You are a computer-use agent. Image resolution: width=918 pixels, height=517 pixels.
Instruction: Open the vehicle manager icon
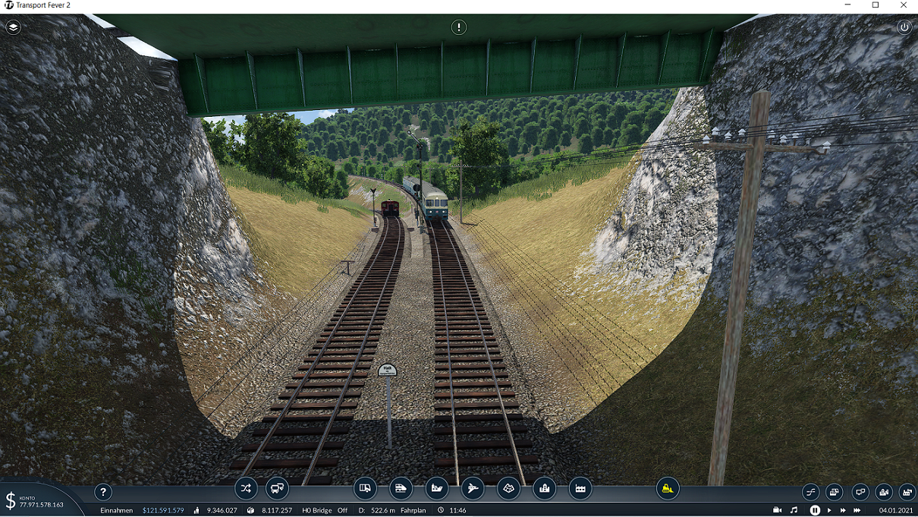[277, 488]
